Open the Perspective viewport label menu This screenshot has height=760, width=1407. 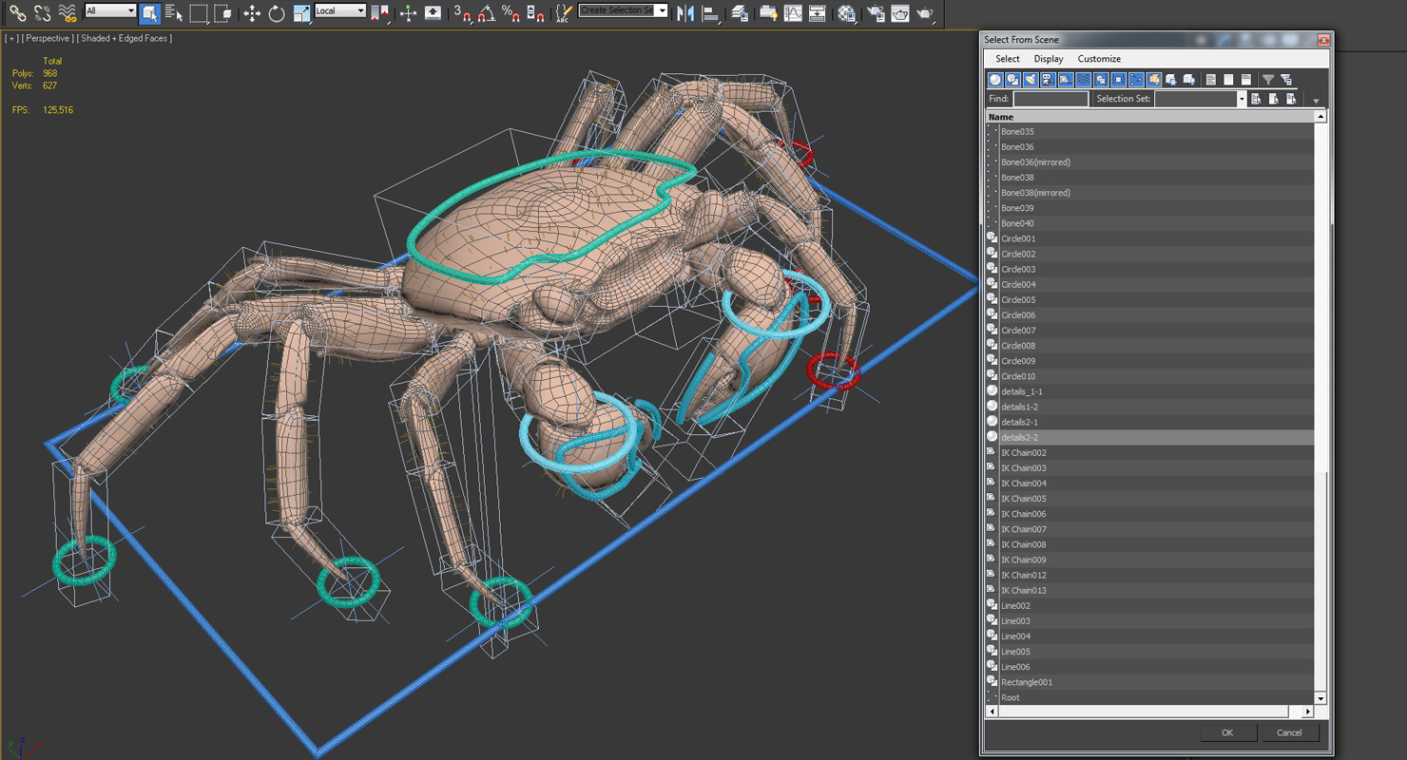pyautogui.click(x=48, y=38)
